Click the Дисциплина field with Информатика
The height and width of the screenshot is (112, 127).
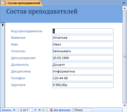point(83,71)
